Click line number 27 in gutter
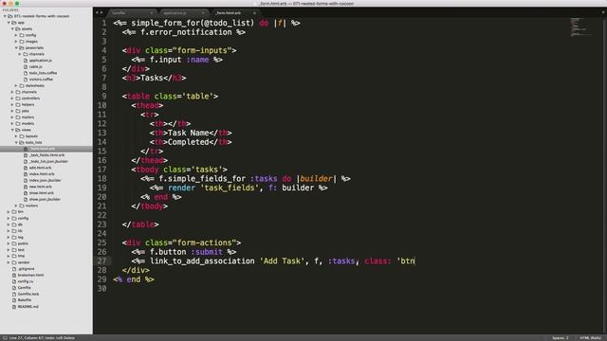This screenshot has height=341, width=607. [x=101, y=261]
